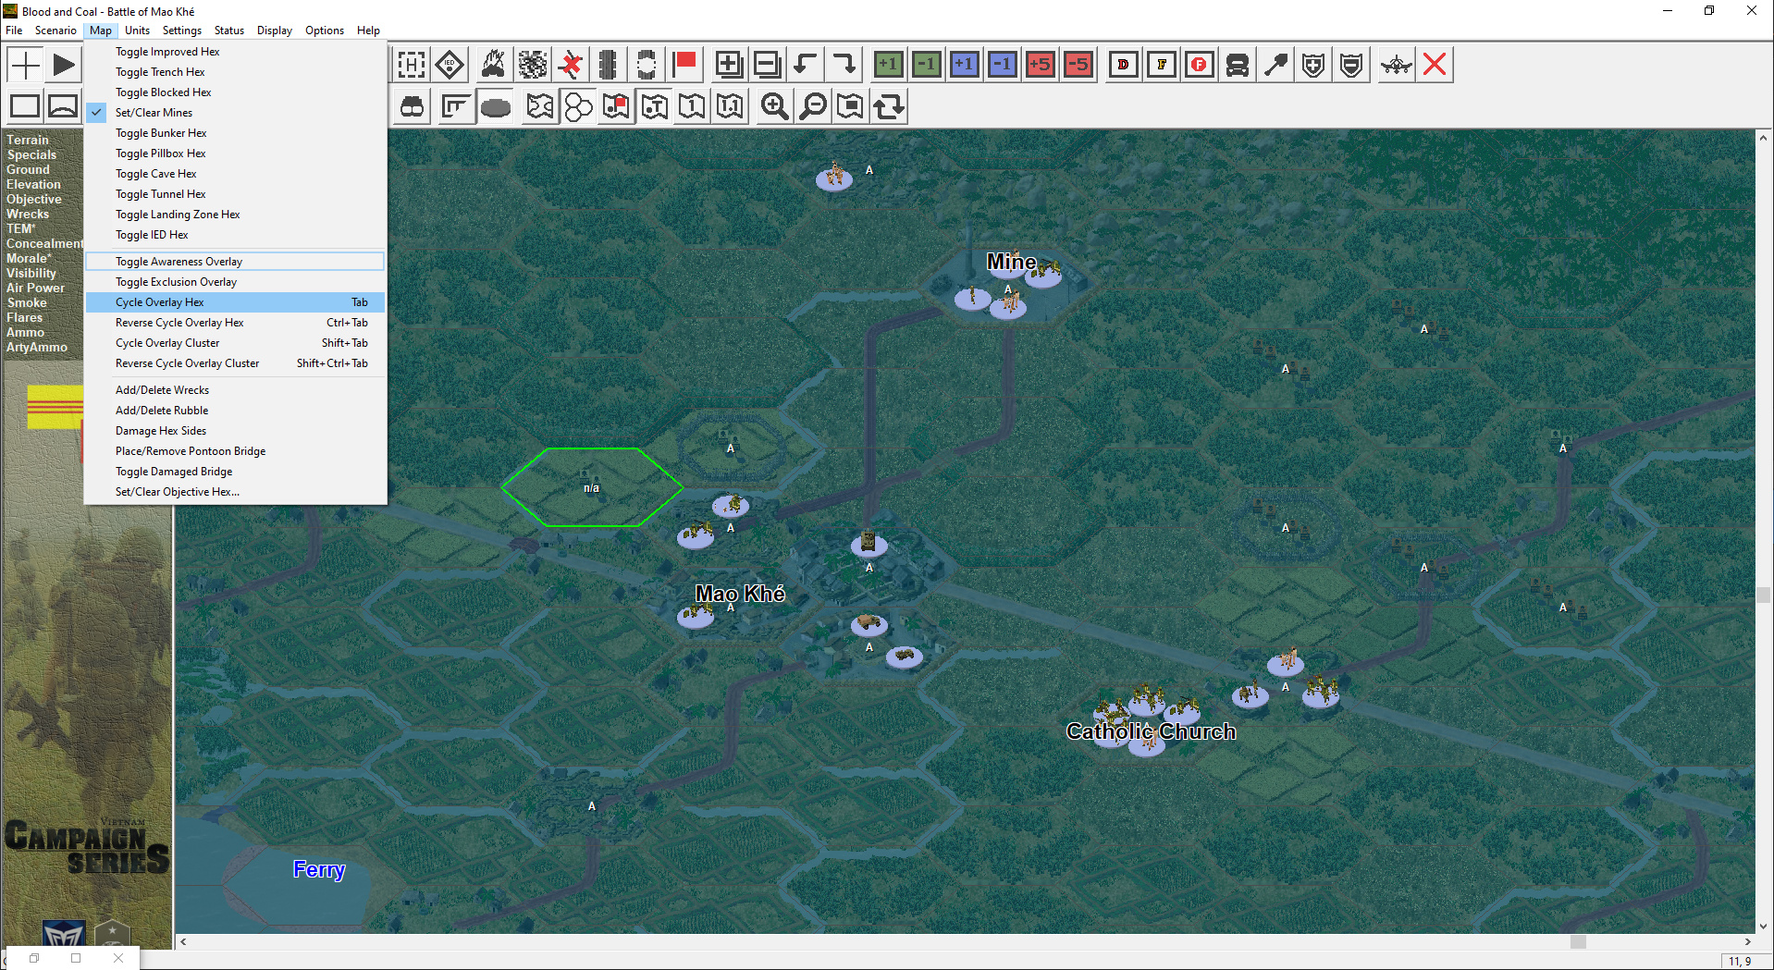Click the rubble texture toolbar icon
The height and width of the screenshot is (970, 1774).
coord(533,65)
